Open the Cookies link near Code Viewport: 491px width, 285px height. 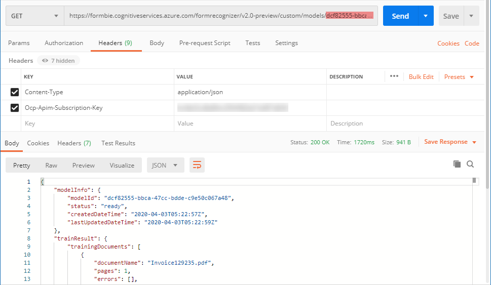448,44
